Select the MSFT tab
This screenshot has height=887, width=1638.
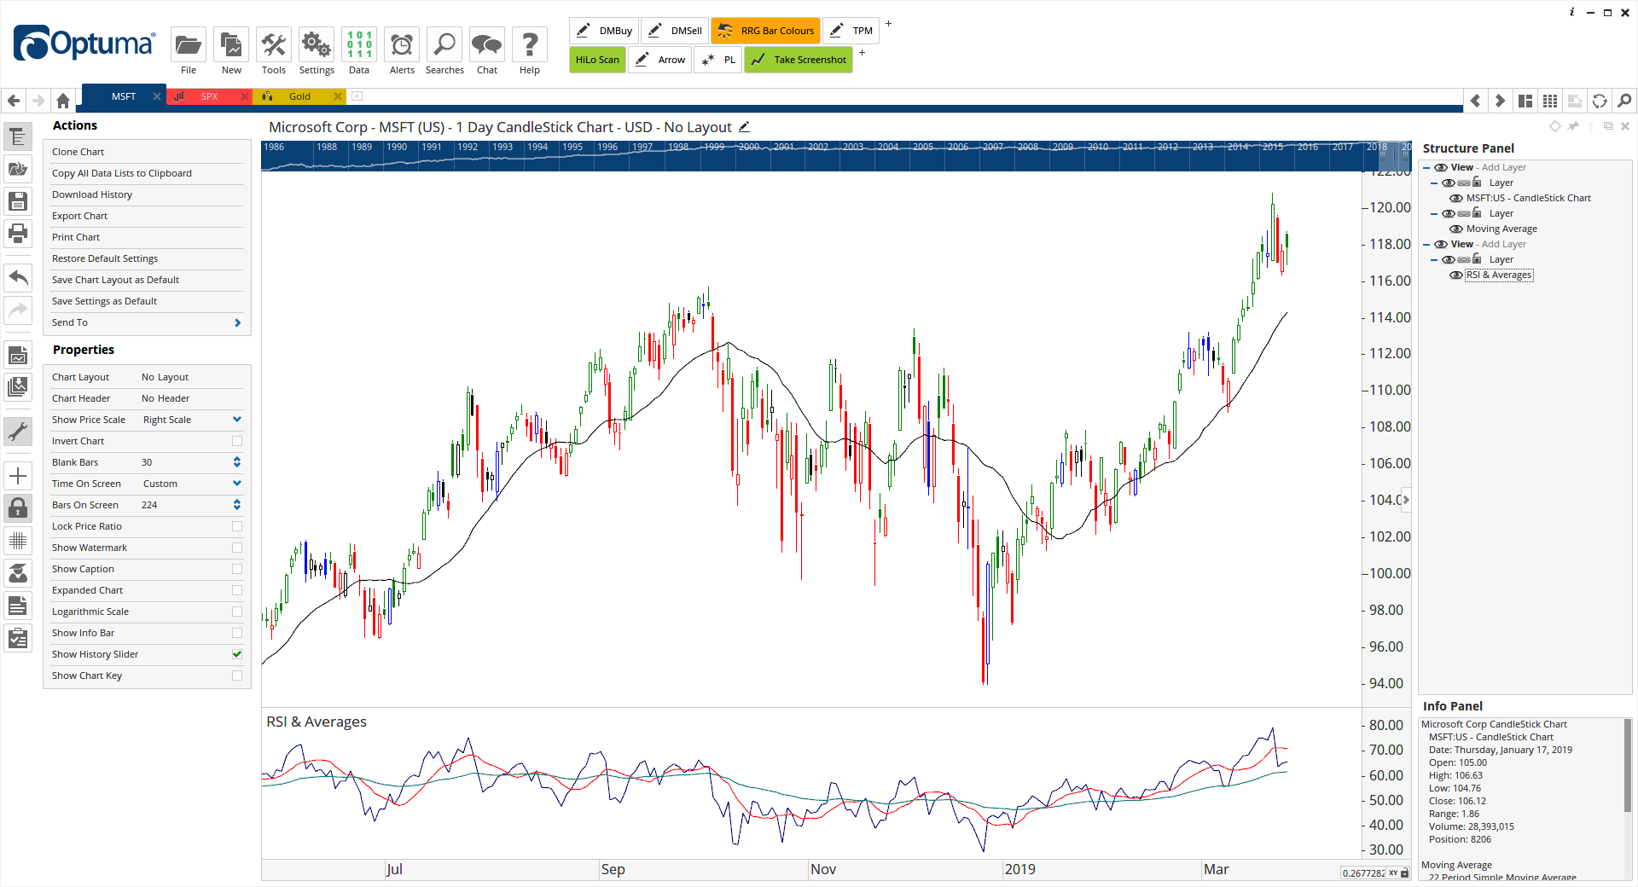124,96
